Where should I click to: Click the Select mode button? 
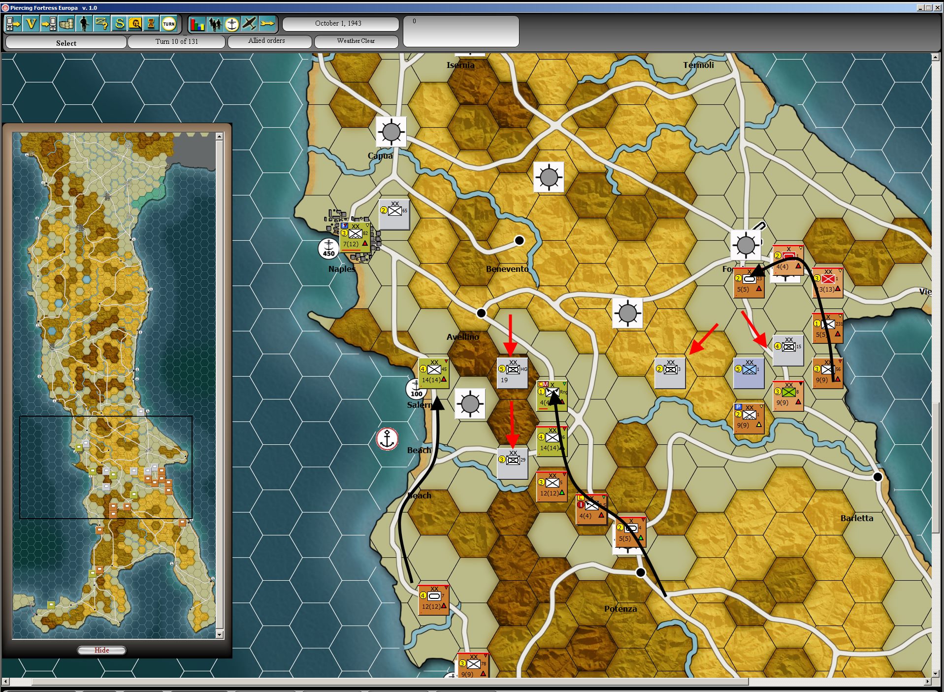click(66, 43)
